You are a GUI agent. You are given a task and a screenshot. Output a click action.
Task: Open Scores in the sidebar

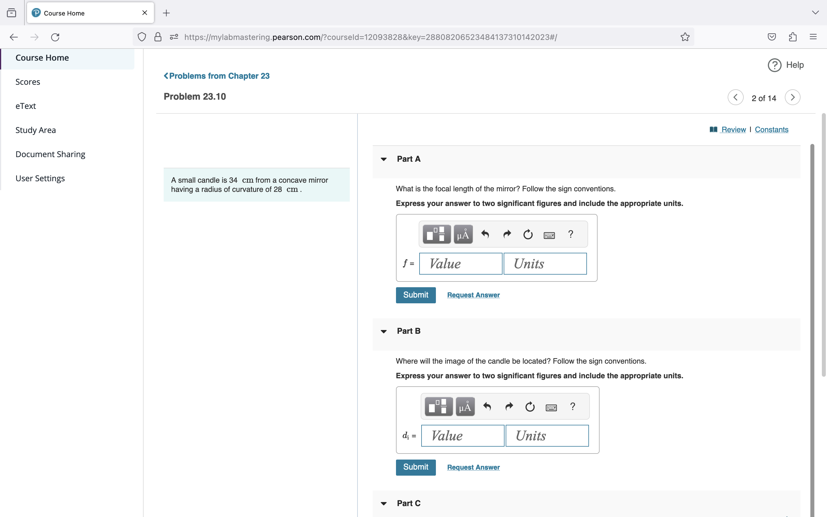(28, 82)
